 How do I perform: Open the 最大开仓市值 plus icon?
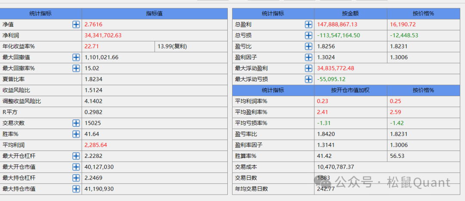click(x=76, y=167)
